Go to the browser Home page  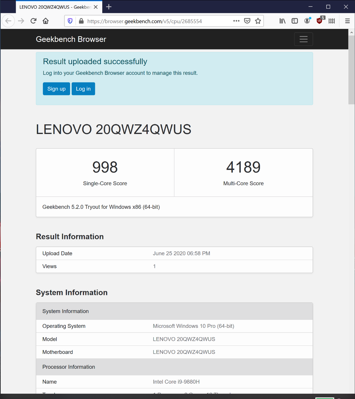pos(46,21)
